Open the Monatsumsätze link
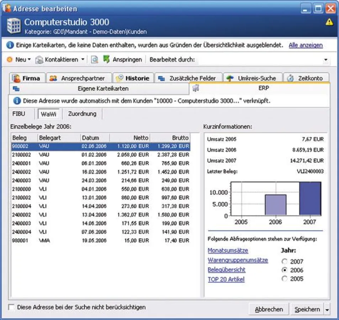Image resolution: width=339 pixels, height=320 pixels. (228, 251)
